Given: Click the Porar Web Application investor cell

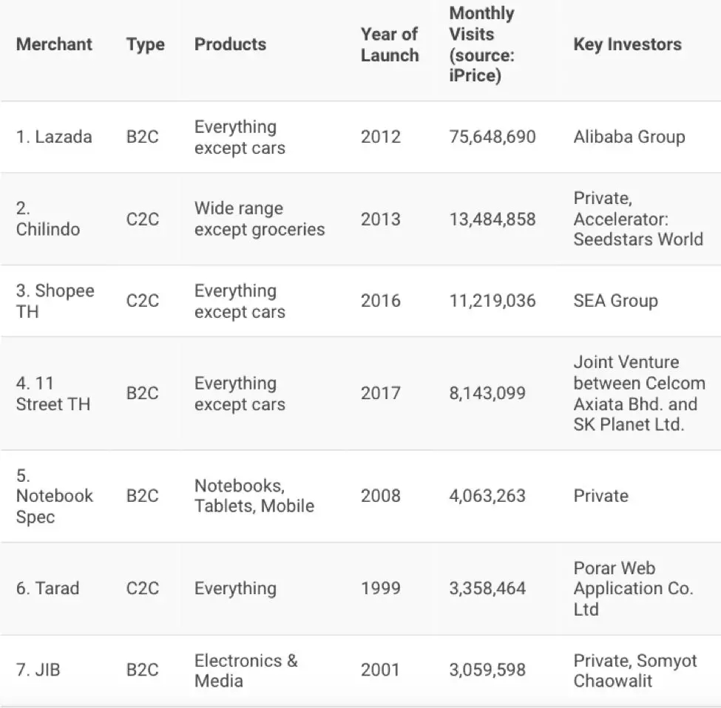Looking at the screenshot, I should (633, 588).
